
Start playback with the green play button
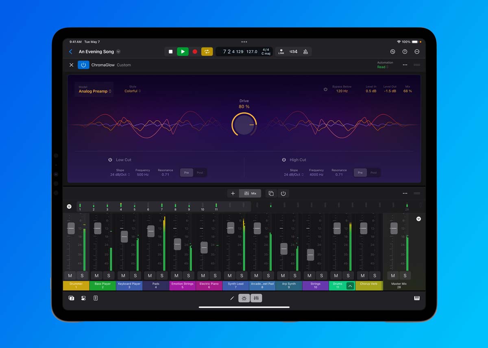click(x=183, y=52)
